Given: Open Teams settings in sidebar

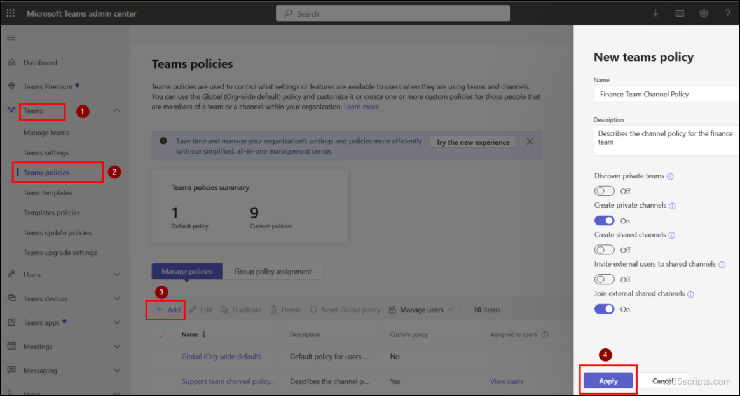Looking at the screenshot, I should 46,152.
